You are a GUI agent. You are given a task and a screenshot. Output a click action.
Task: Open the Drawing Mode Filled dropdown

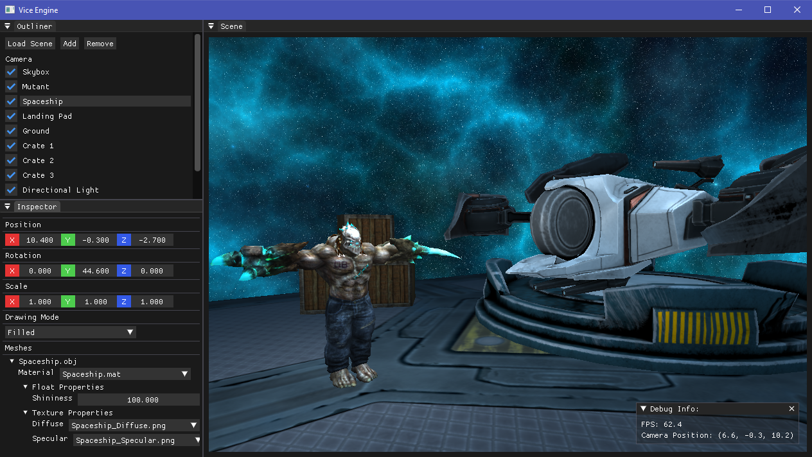point(71,332)
